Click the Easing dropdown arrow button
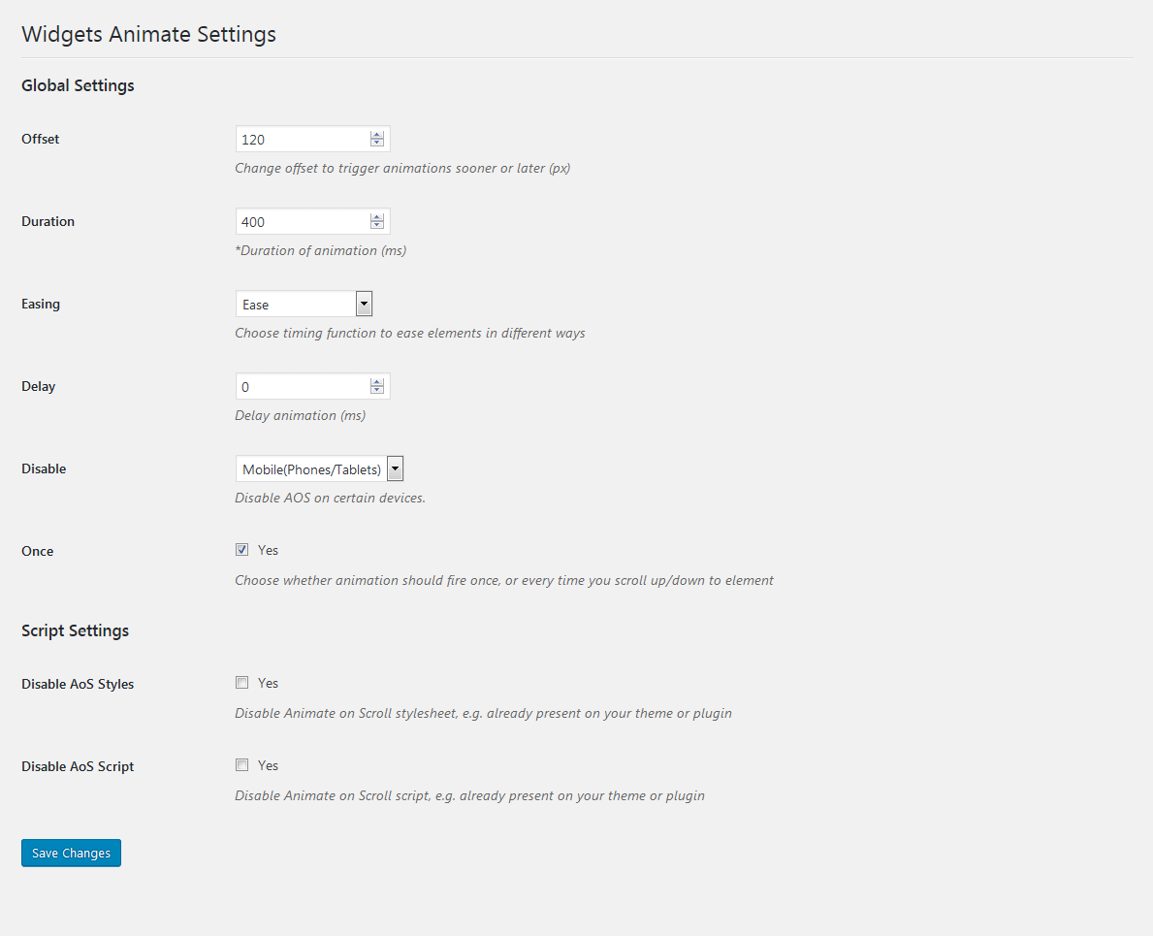This screenshot has height=936, width=1153. point(364,305)
